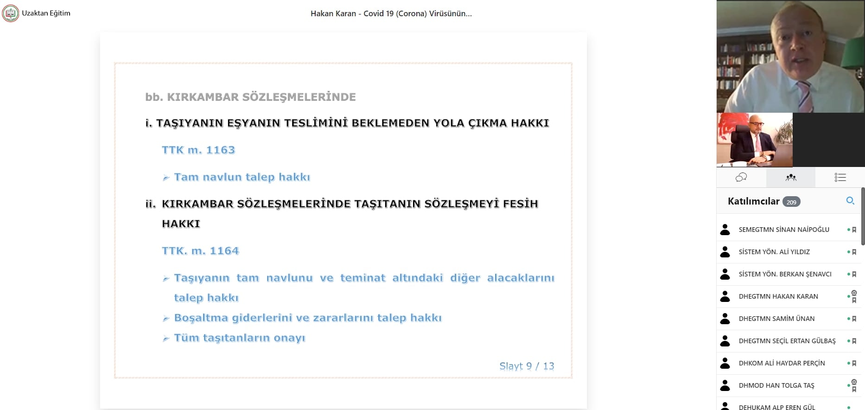Viewport: 865px width, 410px height.
Task: Select participant DHEGTMN HAKAN KARAN
Action: 789,296
